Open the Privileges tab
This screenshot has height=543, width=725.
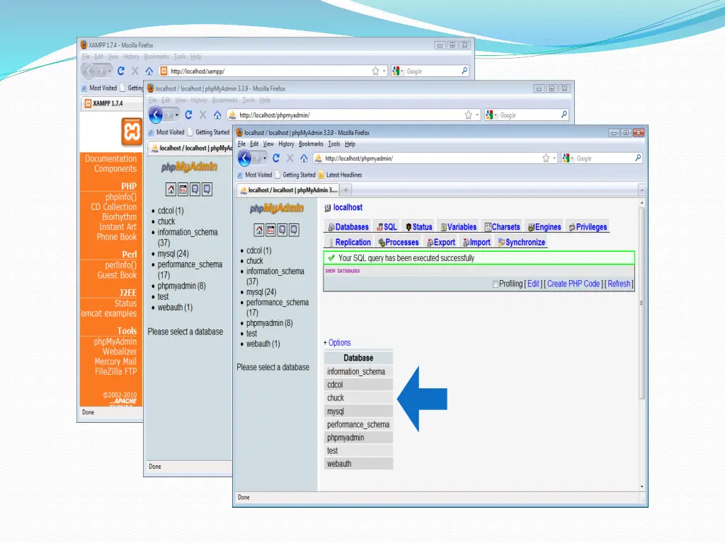pyautogui.click(x=588, y=227)
